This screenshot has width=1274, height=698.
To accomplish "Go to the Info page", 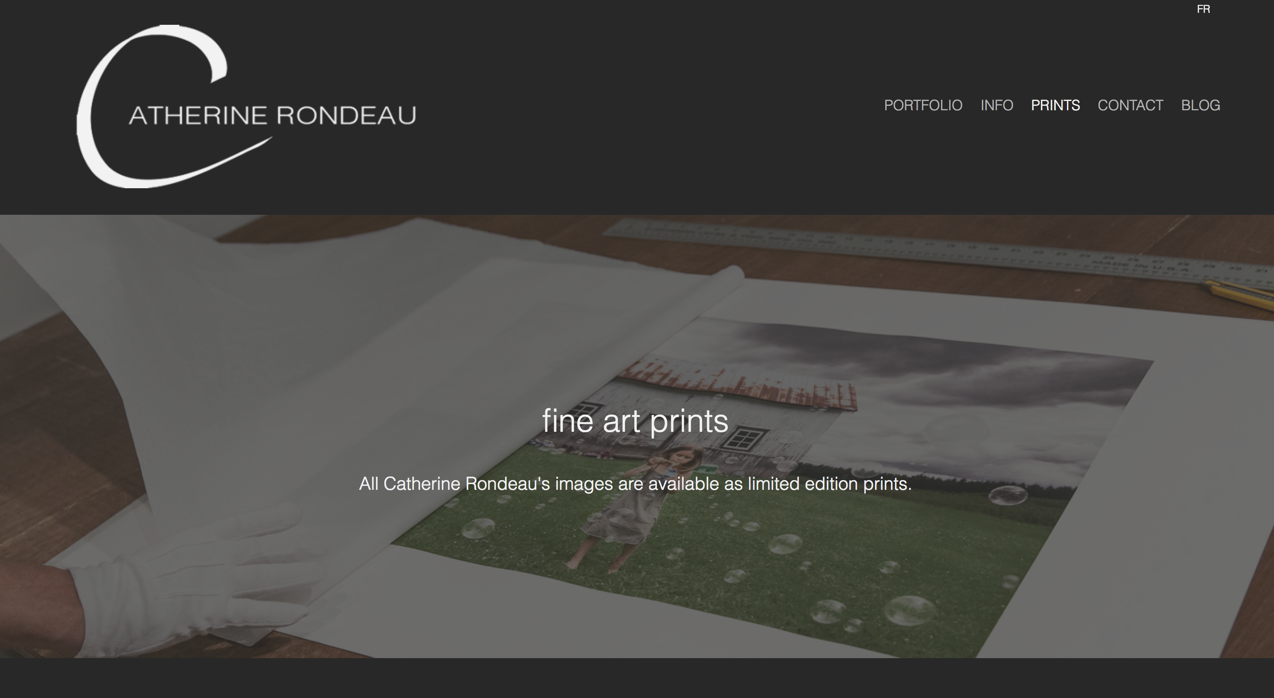I will (997, 105).
